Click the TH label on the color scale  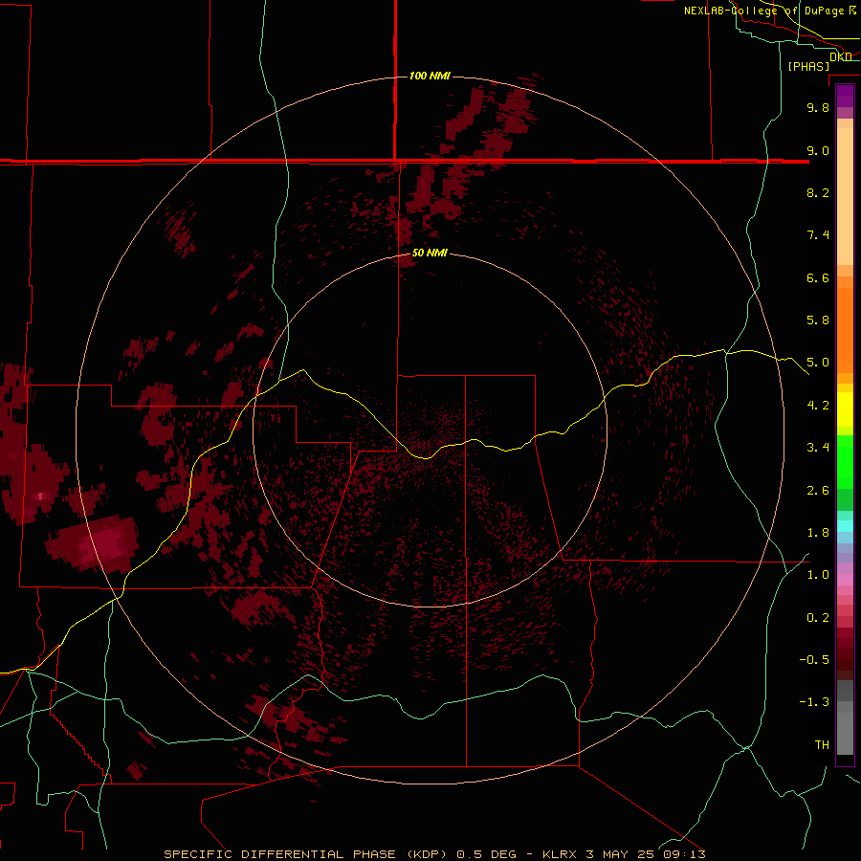coord(822,745)
